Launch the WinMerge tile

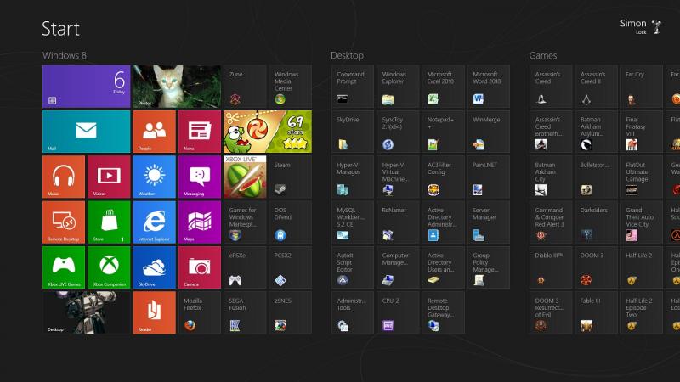pos(488,132)
